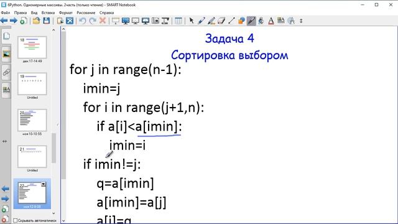Delete selection with red X icon
Image resolution: width=398 pixels, height=224 pixels.
103,21
